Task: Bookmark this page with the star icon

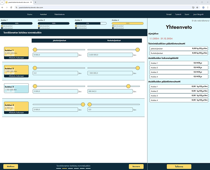Action: click(x=197, y=7)
